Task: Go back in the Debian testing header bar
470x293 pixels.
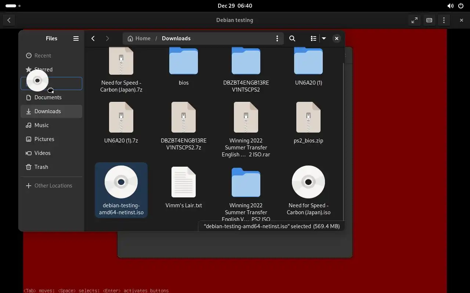Action: point(9,20)
